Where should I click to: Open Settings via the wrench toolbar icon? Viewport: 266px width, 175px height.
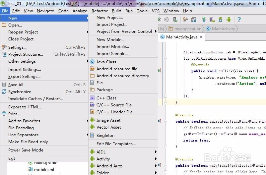click(185, 20)
